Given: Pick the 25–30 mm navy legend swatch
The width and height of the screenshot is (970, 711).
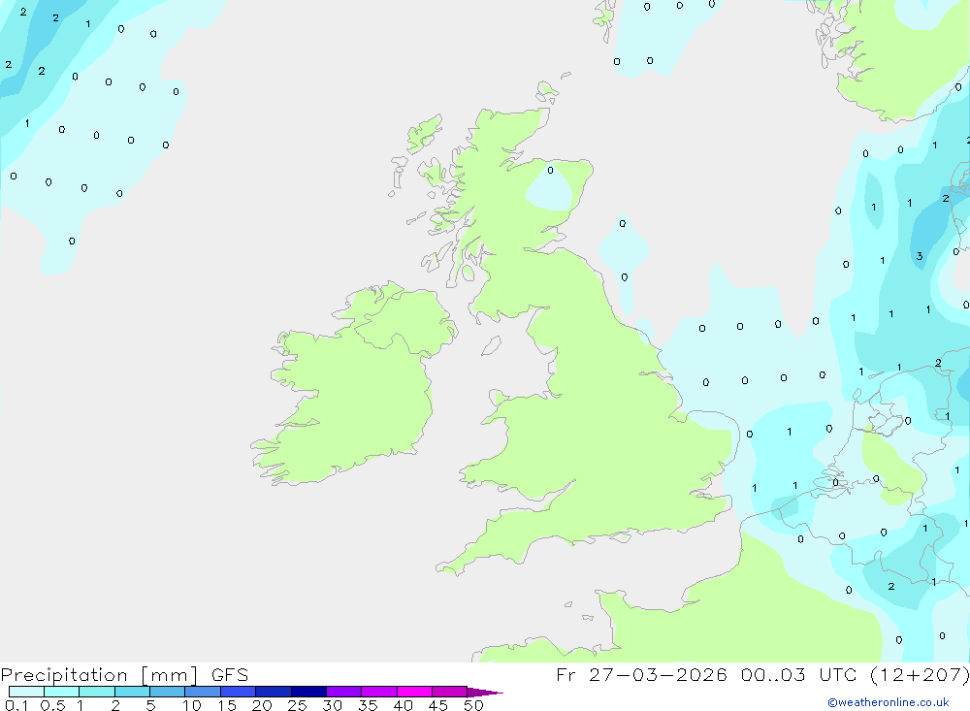Looking at the screenshot, I should tap(308, 692).
